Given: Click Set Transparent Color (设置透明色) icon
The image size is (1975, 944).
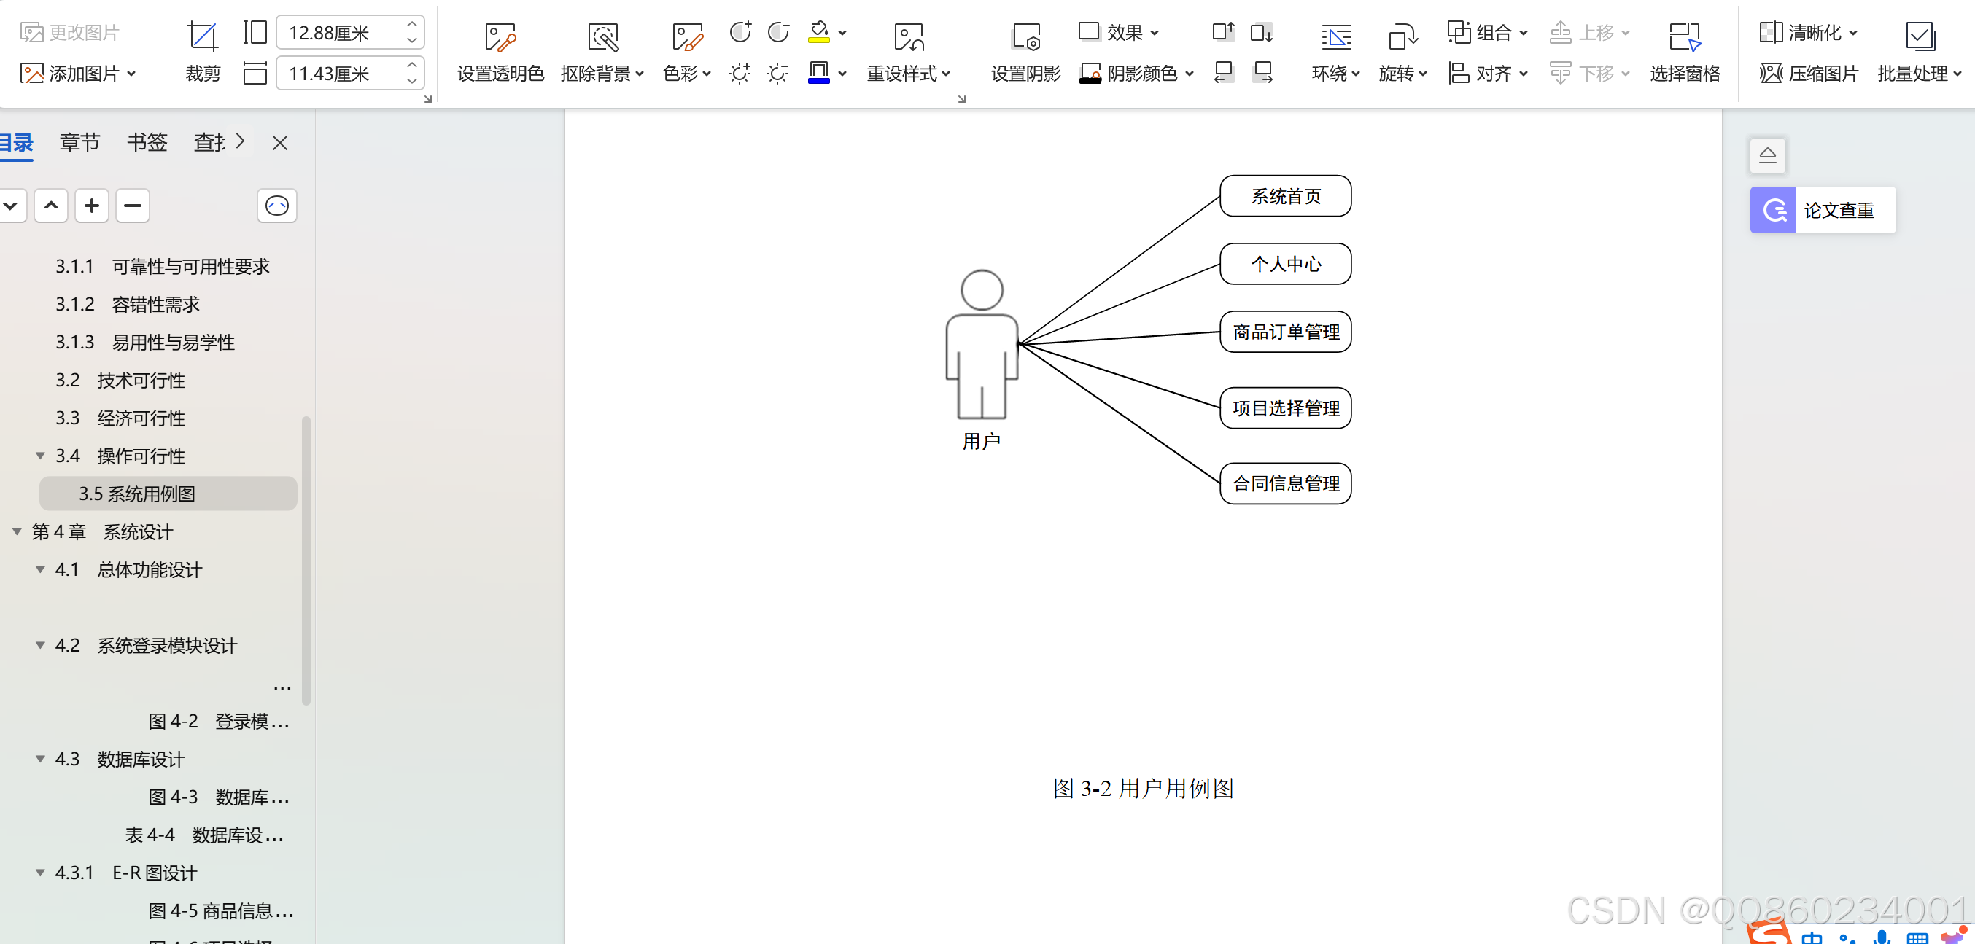Looking at the screenshot, I should pos(500,36).
